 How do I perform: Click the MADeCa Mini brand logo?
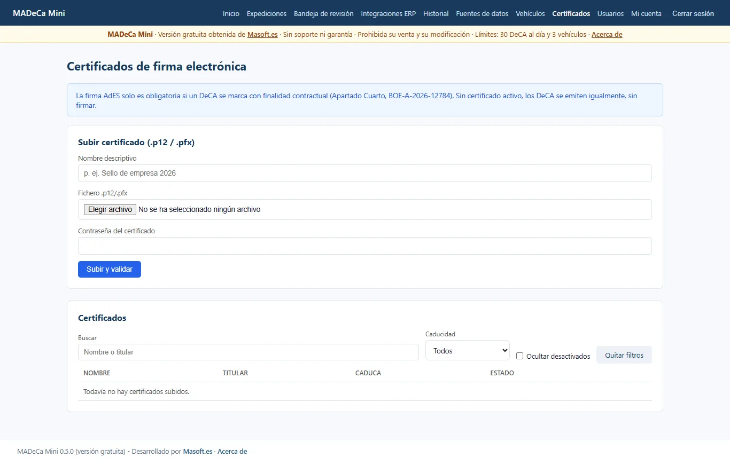click(39, 13)
